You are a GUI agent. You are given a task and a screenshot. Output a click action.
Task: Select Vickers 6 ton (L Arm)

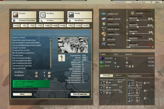point(21,50)
